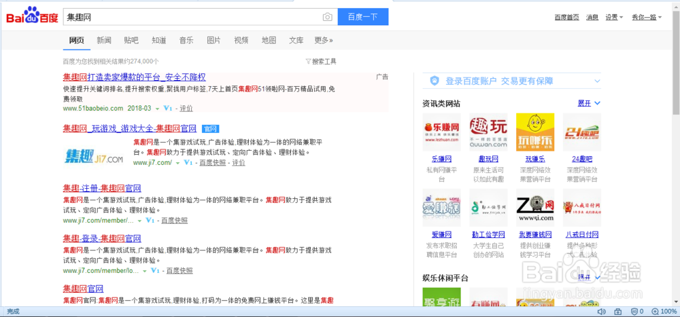Screen dimensions: 680x317
Task: Expand the 设置 dropdown
Action: [x=614, y=18]
